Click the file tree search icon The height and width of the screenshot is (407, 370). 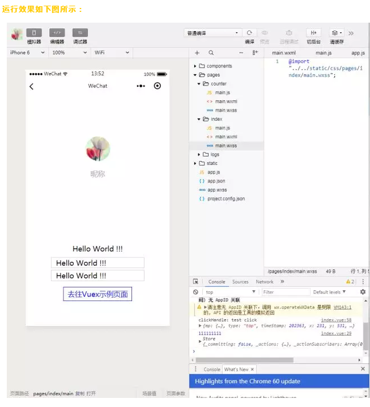[x=211, y=53]
